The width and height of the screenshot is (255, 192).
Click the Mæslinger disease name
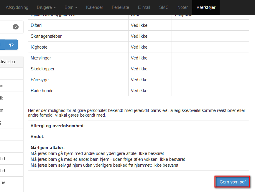click(x=41, y=58)
